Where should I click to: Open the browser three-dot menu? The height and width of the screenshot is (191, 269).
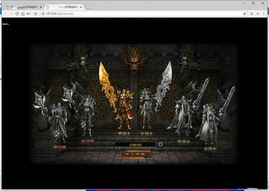[264, 14]
